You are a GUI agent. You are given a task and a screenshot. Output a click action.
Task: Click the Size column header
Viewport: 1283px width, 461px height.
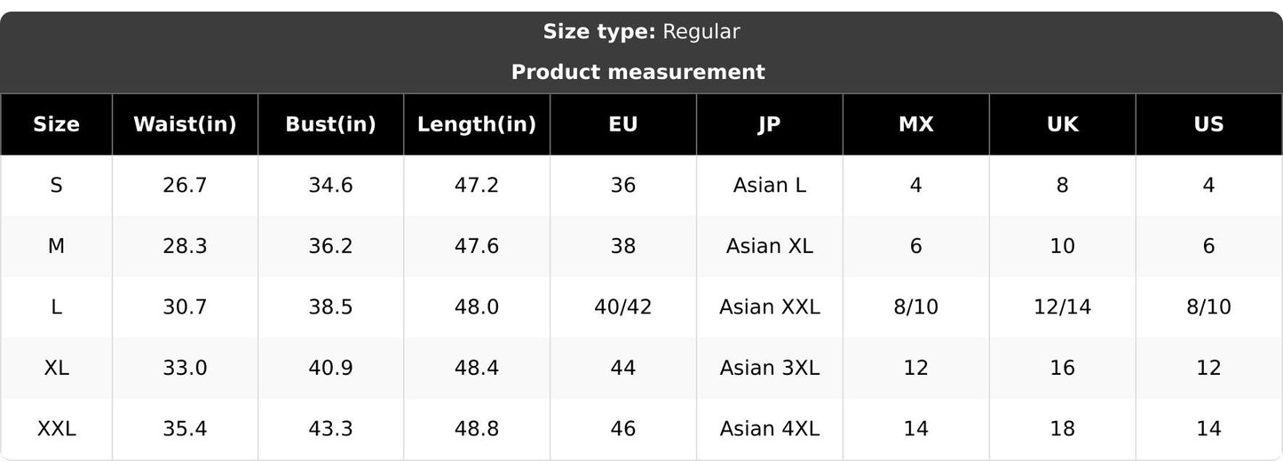tap(56, 124)
